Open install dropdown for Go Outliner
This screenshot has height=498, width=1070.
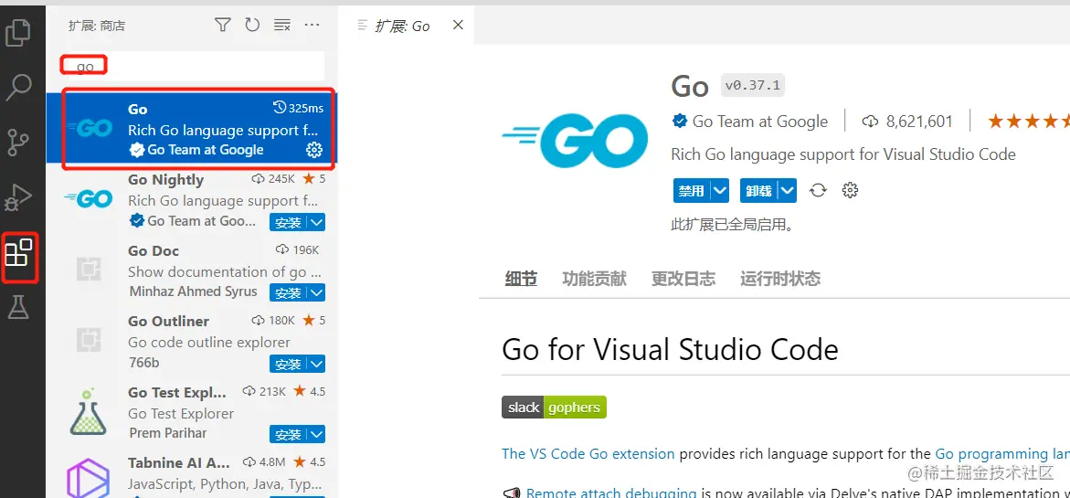click(317, 365)
